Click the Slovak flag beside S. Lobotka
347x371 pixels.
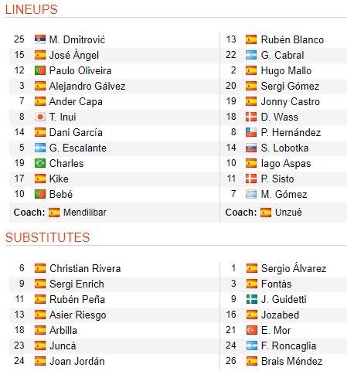pos(251,148)
